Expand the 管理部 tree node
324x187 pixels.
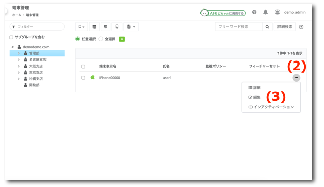[19, 53]
